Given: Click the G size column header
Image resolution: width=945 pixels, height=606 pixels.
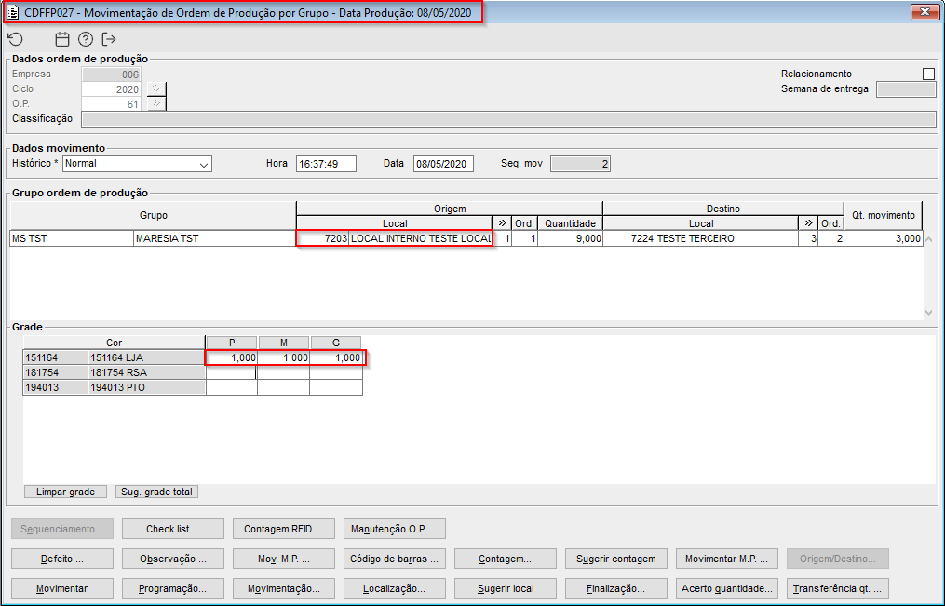Looking at the screenshot, I should point(336,343).
